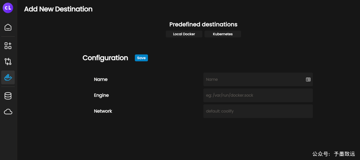This screenshot has height=160, width=360.
Task: Click the contact card icon in Name field
Action: coord(308,80)
